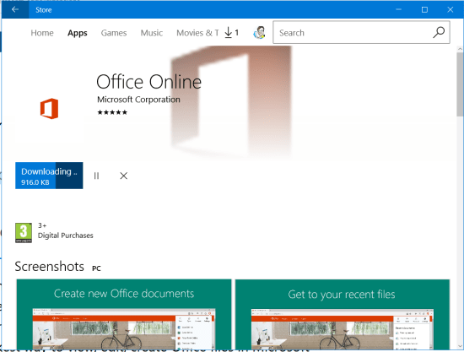Pause the Office Online download
464x352 pixels.
(x=96, y=176)
